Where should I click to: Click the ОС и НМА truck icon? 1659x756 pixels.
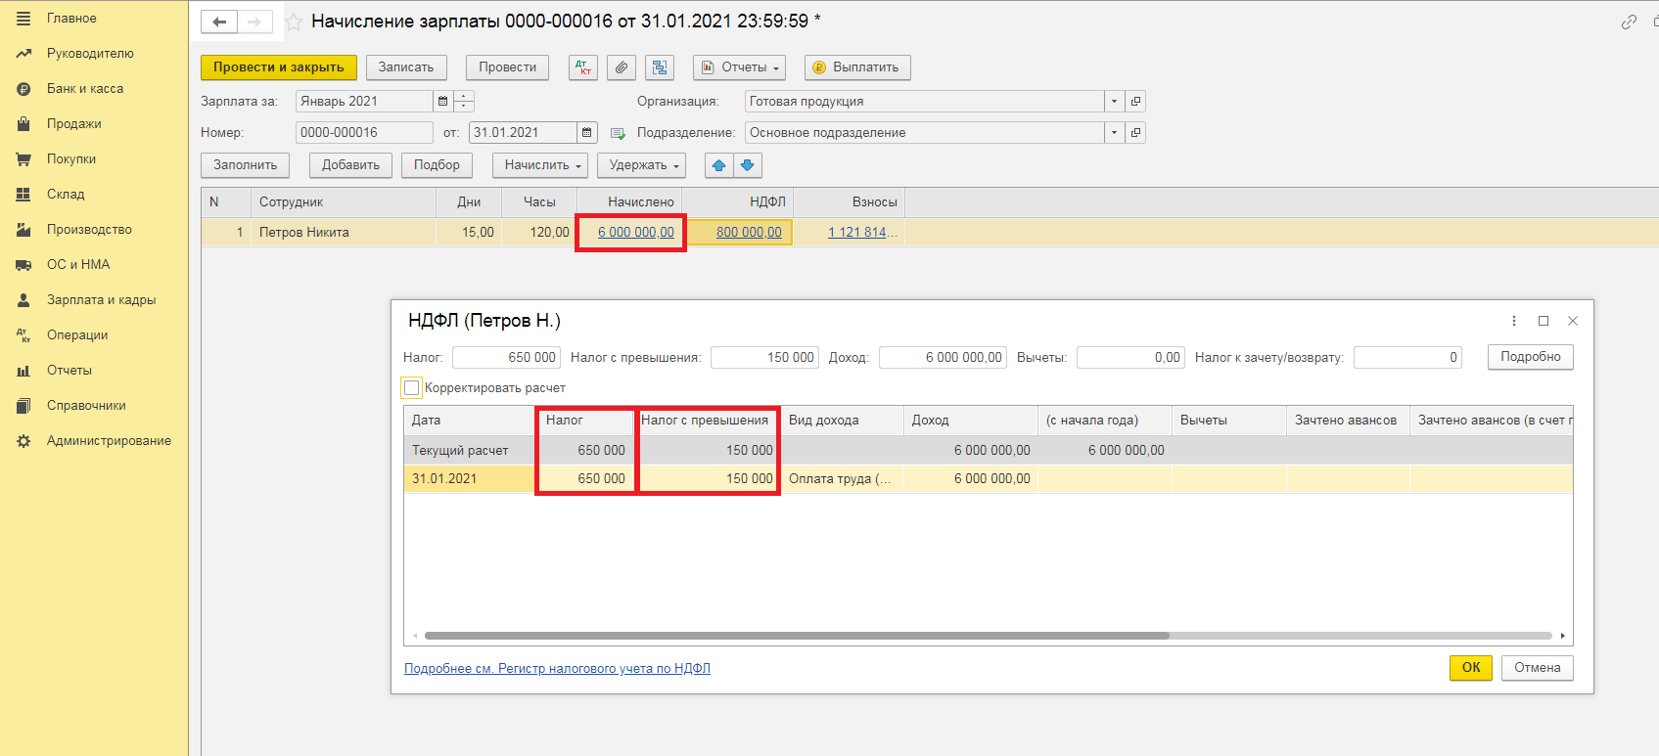[23, 265]
